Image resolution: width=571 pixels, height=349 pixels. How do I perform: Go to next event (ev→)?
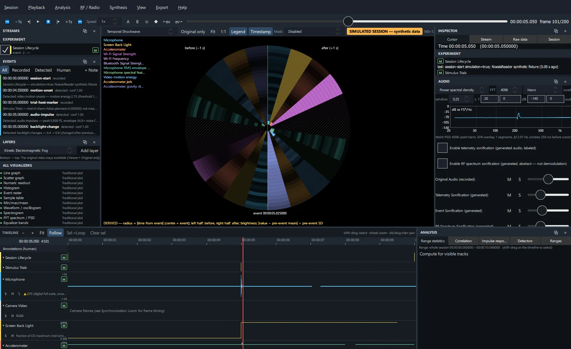[179, 22]
